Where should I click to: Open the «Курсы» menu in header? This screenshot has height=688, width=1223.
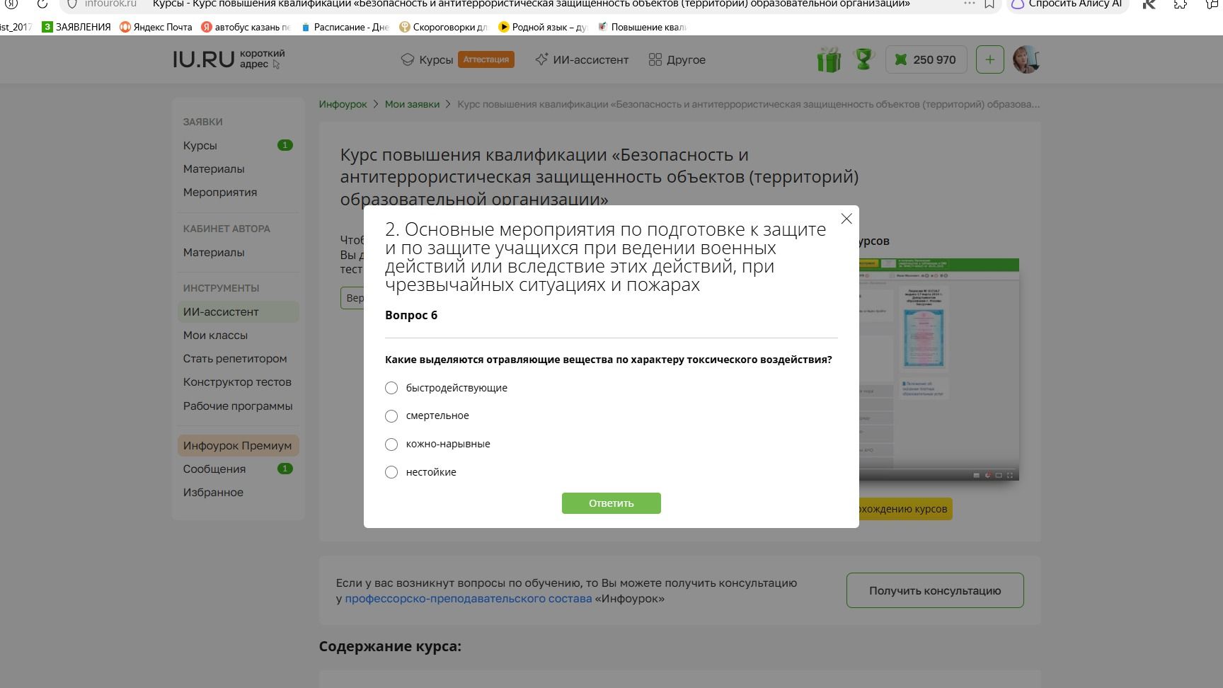427,59
